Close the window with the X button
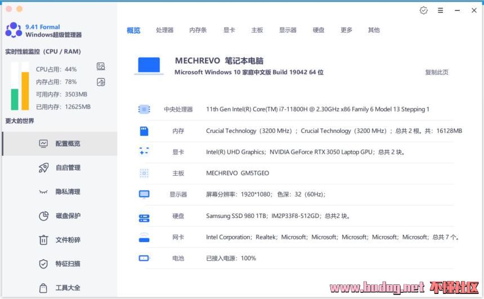 click(x=474, y=11)
